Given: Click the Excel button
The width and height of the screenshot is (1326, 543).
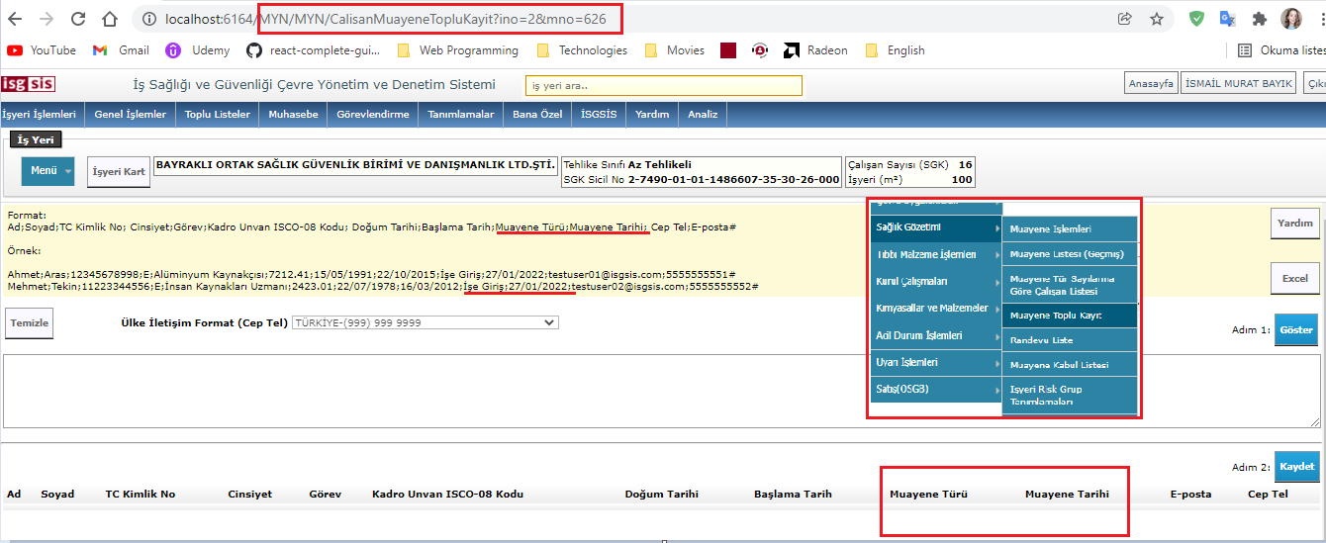Looking at the screenshot, I should click(1294, 278).
